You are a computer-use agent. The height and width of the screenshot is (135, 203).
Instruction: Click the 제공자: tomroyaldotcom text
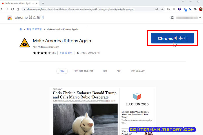click(x=46, y=47)
